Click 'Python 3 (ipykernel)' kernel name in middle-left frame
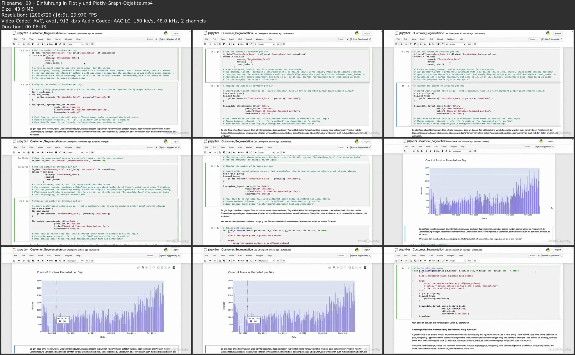 coord(168,147)
